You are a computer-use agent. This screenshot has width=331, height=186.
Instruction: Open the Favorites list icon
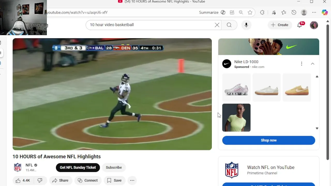(284, 12)
